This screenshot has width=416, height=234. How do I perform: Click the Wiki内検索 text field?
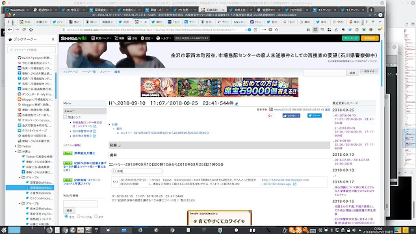80,203
